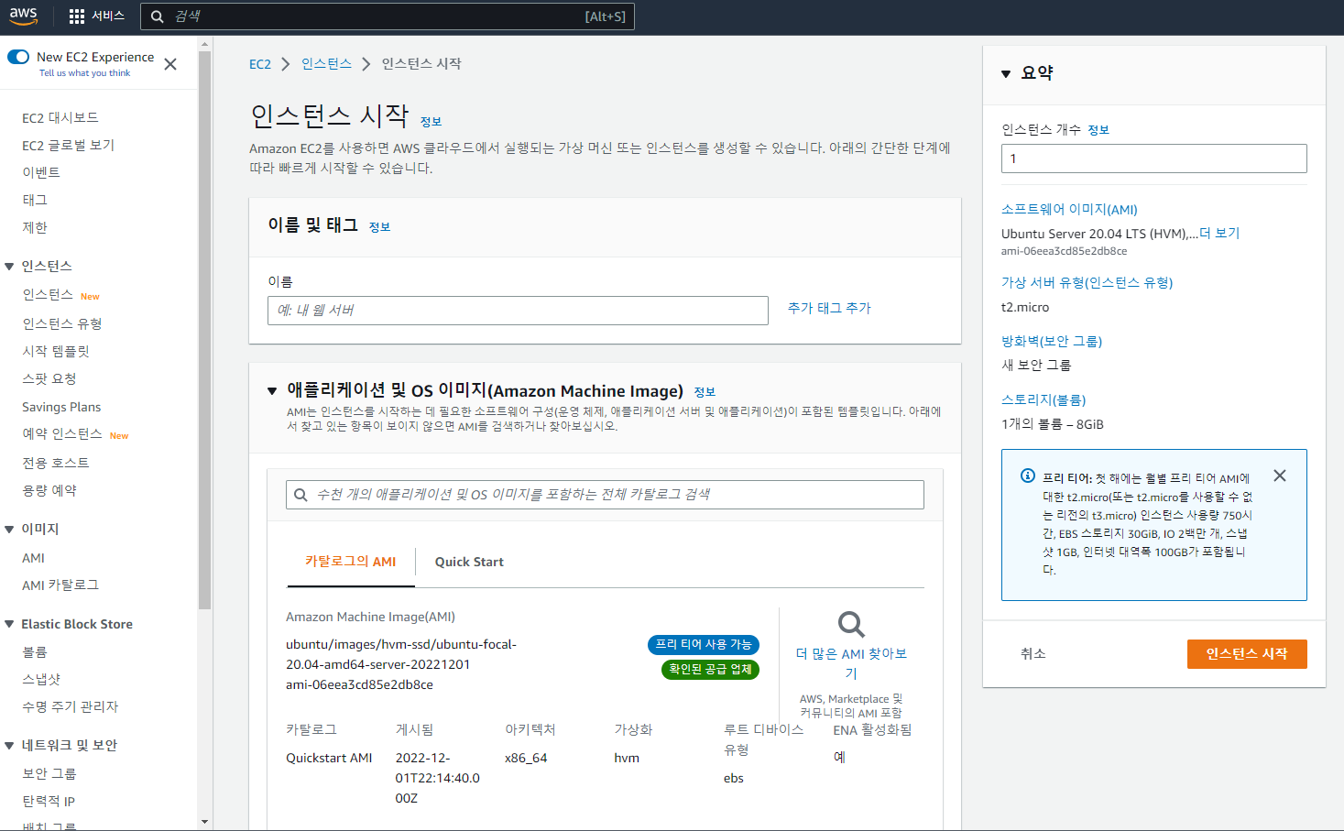Open AMI 카탈로그 in sidebar

pyautogui.click(x=60, y=585)
